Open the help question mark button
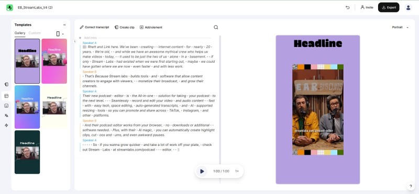The width and height of the screenshot is (419, 194). (x=411, y=186)
